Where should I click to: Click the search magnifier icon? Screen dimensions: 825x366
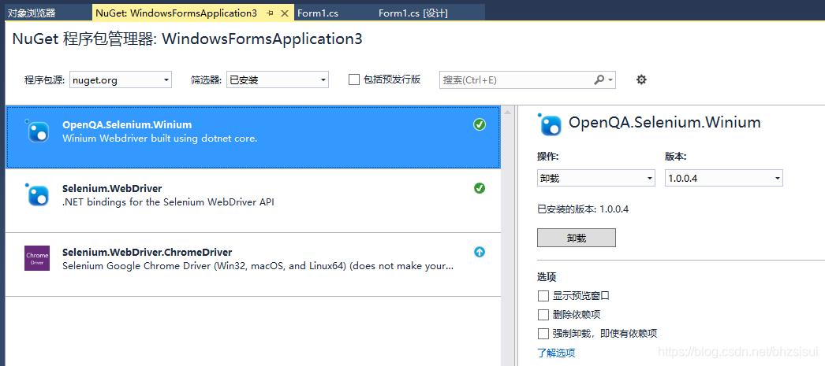pyautogui.click(x=599, y=79)
